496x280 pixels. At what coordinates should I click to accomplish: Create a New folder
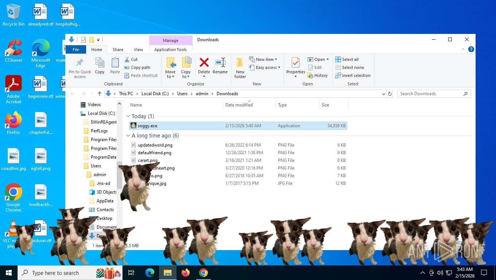(x=240, y=68)
